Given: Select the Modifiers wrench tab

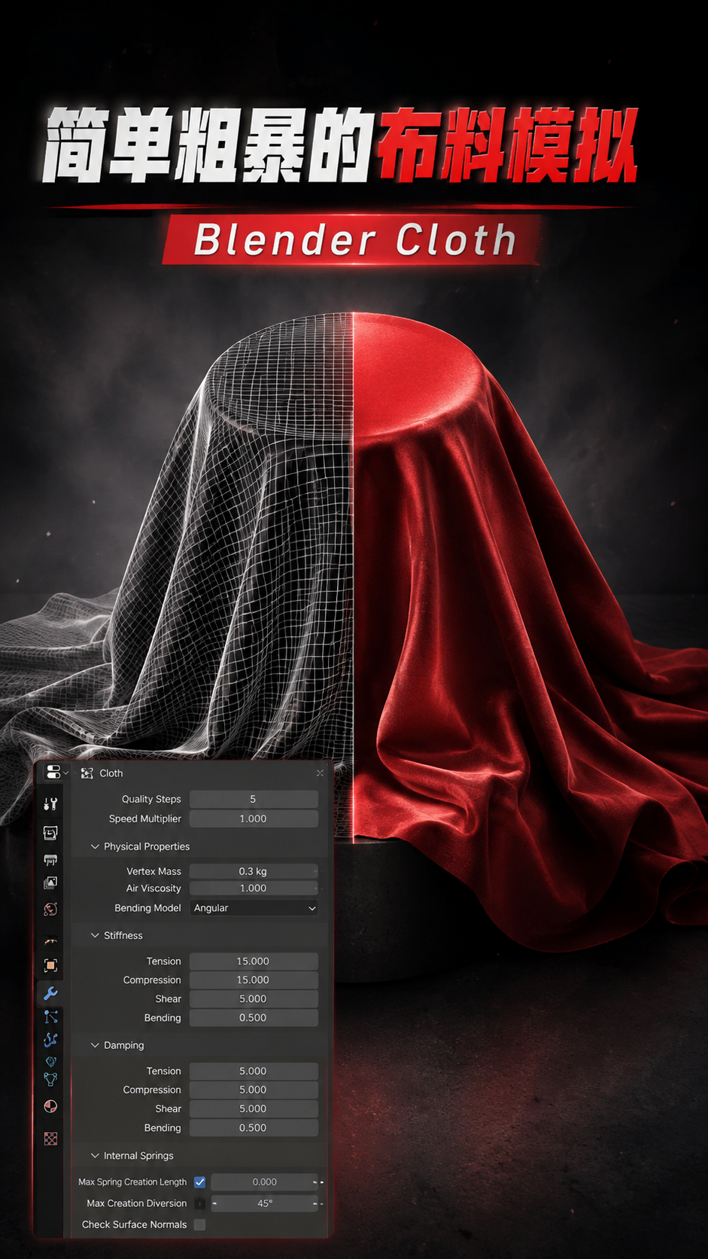Looking at the screenshot, I should tap(50, 993).
